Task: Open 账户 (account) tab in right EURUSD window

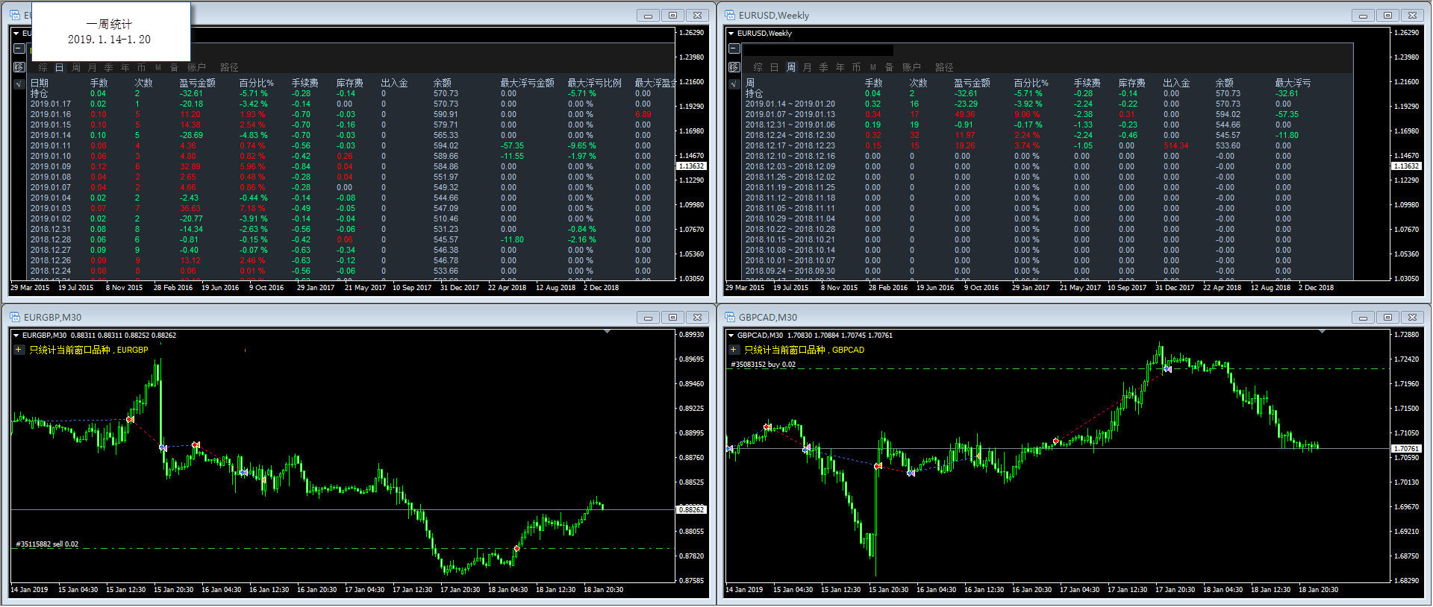Action: (912, 67)
